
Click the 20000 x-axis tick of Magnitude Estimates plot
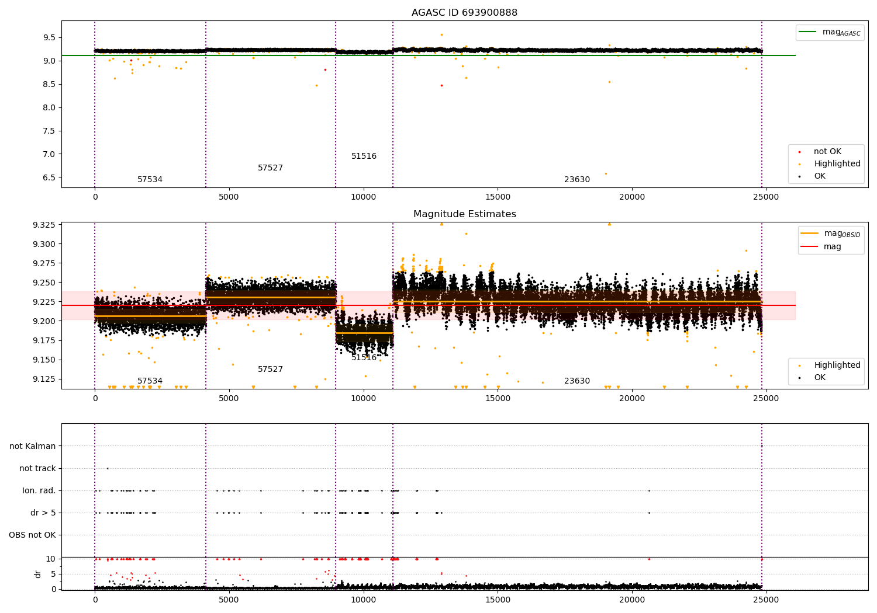click(x=632, y=399)
